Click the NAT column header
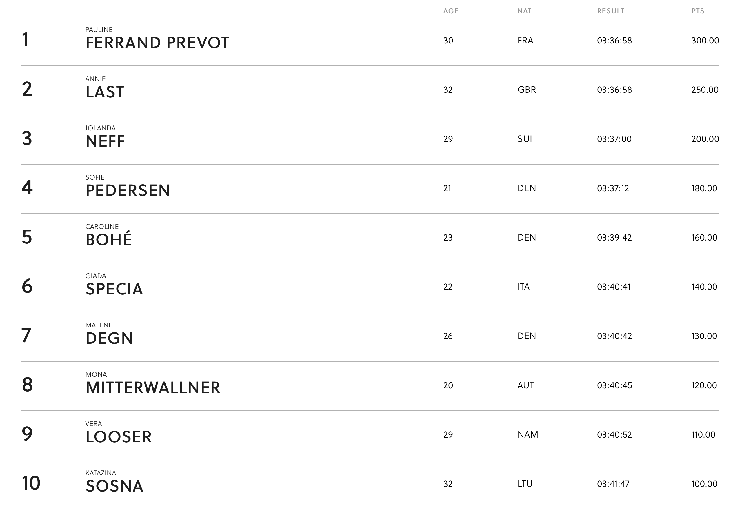 [524, 11]
